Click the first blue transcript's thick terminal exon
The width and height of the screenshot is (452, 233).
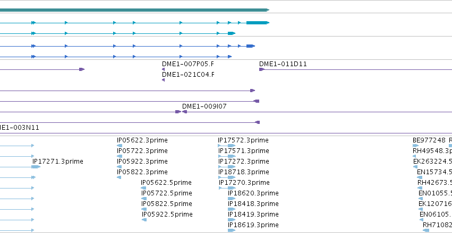click(250, 46)
